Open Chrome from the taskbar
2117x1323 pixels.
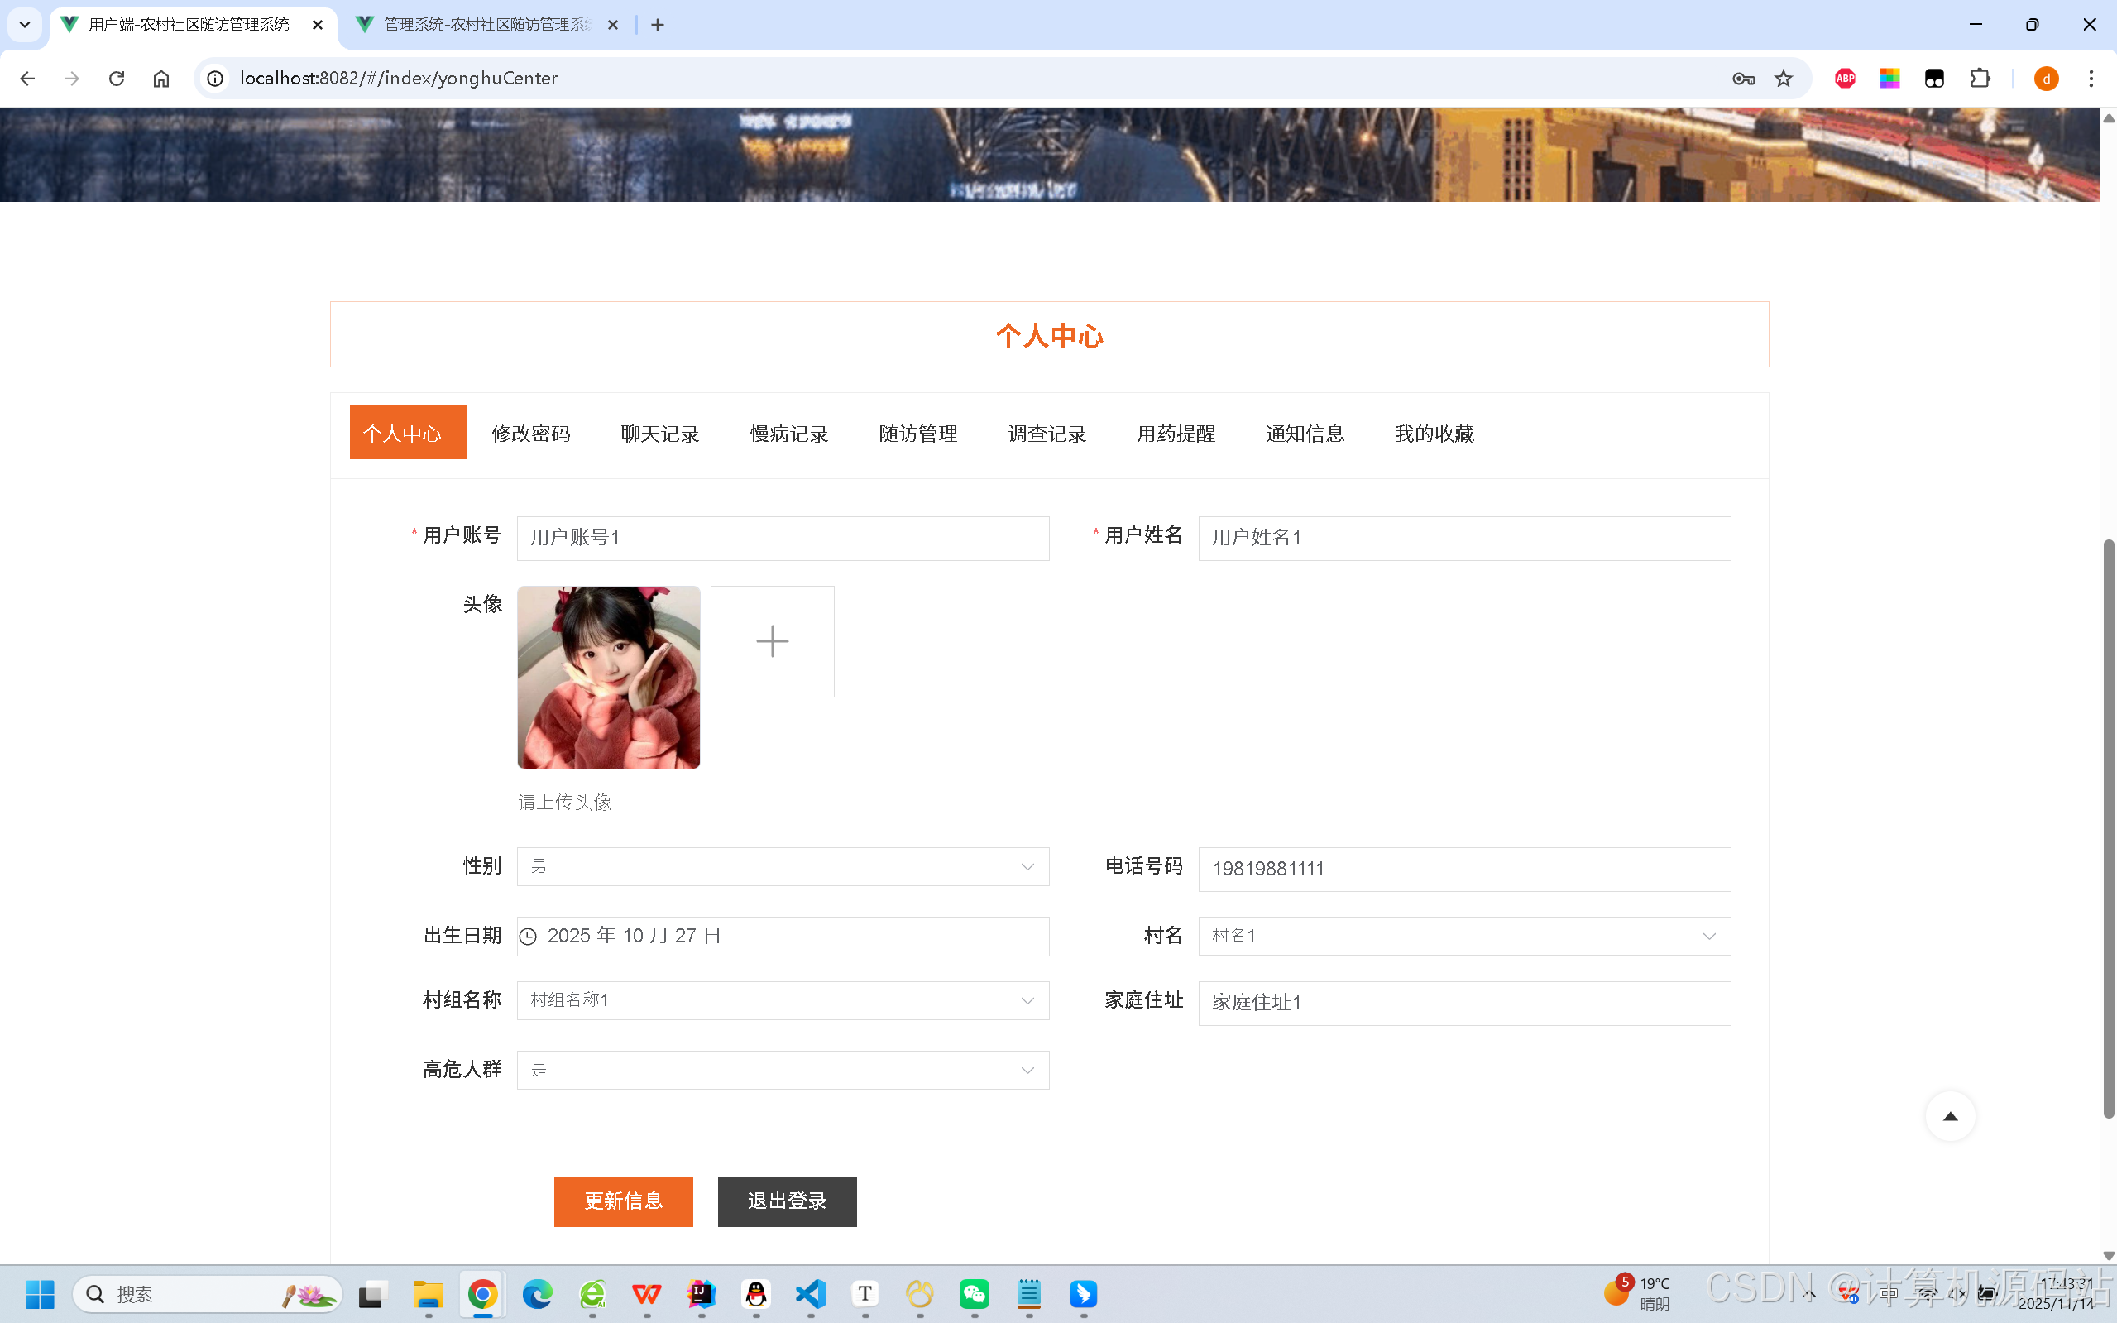pos(482,1294)
